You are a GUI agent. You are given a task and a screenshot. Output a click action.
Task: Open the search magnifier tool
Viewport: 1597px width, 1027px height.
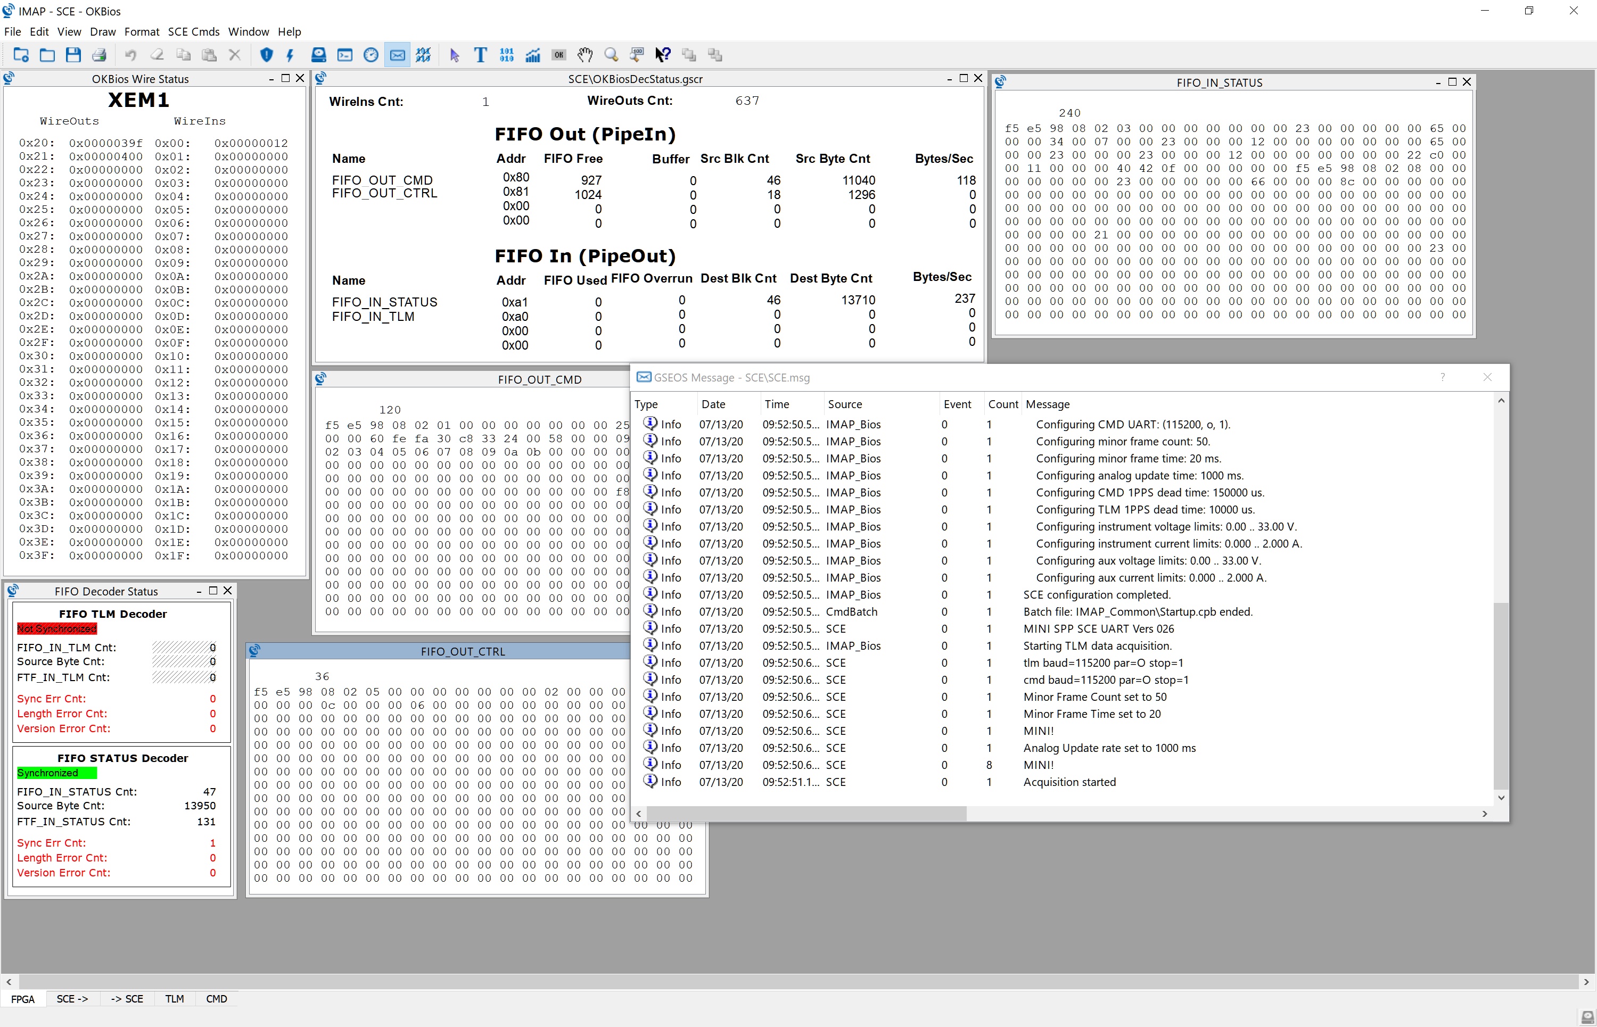coord(611,55)
